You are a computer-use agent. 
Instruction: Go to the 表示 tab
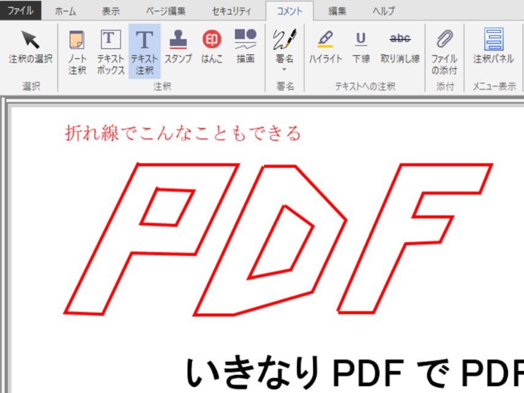[111, 11]
